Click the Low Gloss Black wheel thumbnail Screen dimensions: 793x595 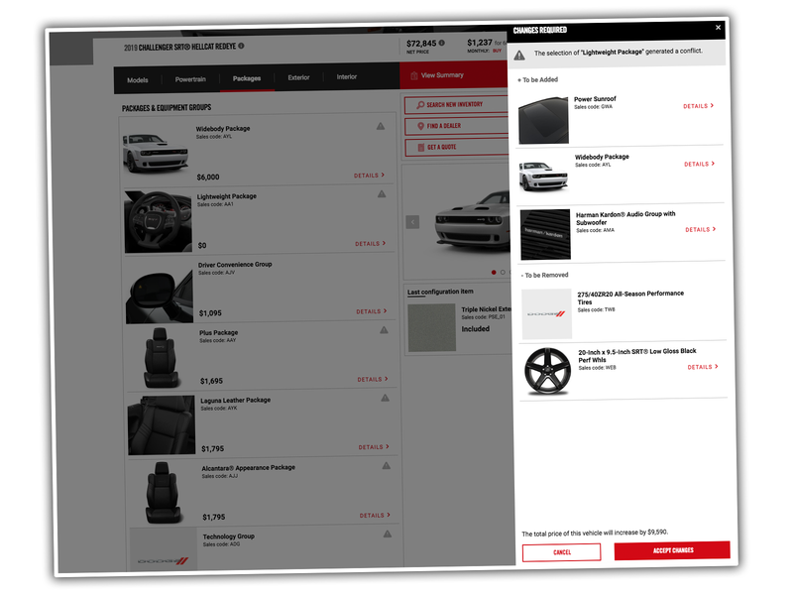[548, 371]
